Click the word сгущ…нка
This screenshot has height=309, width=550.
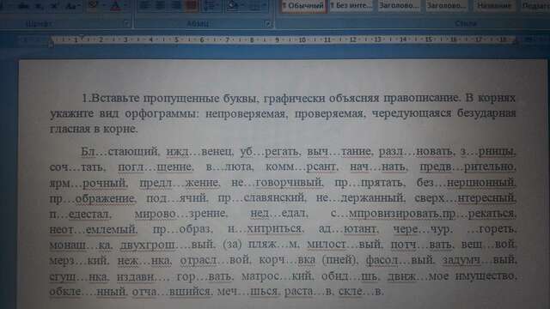click(79, 276)
